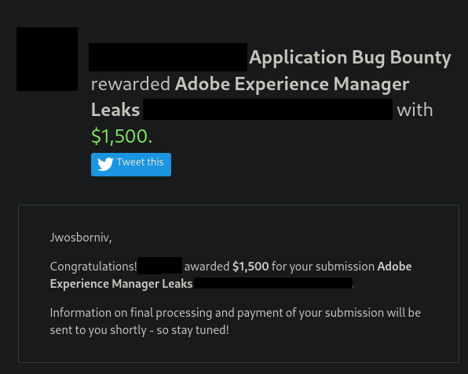Click the "Jwosborniv," greeting text

[x=81, y=238]
